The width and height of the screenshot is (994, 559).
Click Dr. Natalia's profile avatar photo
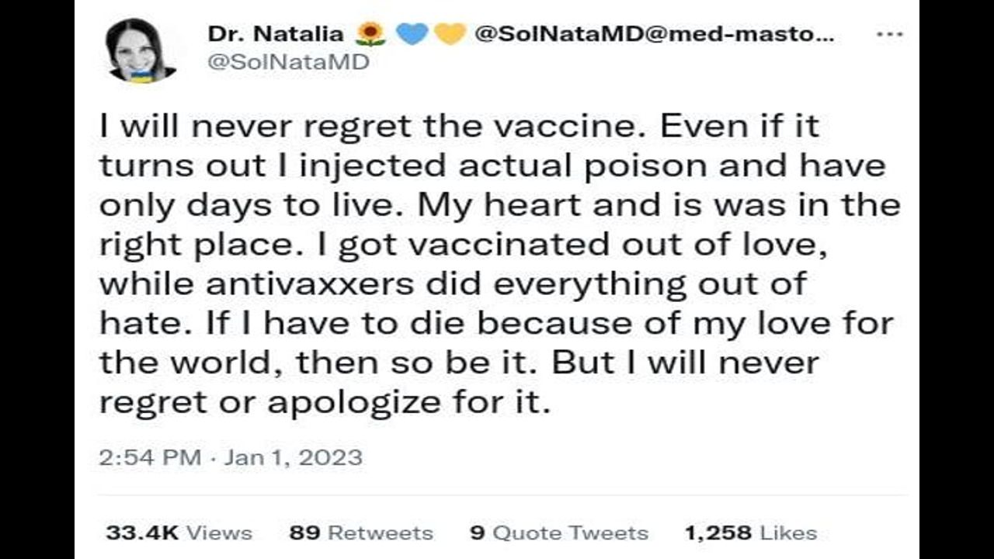coord(141,50)
